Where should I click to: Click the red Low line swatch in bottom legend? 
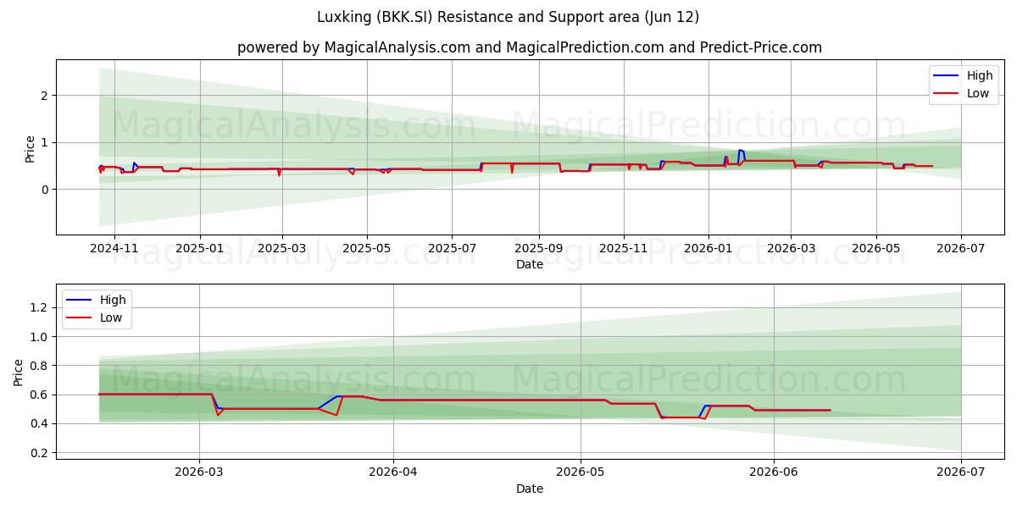pos(80,318)
